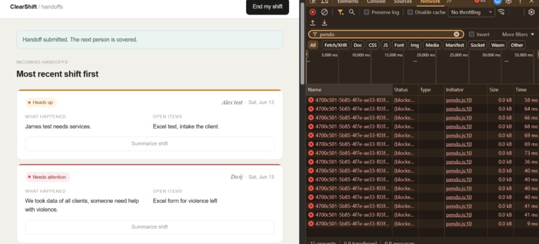Sort requests by Initiator column
539x244 pixels.
click(x=466, y=90)
